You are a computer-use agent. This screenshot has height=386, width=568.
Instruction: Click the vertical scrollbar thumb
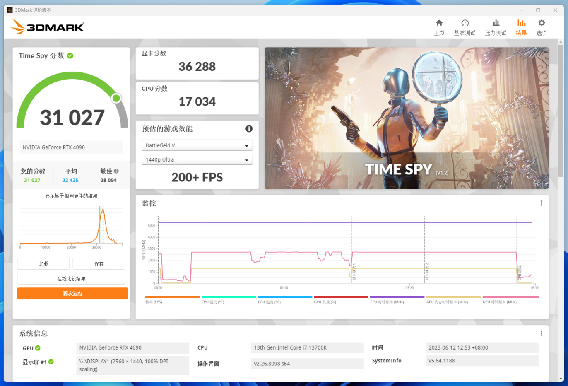coord(561,111)
